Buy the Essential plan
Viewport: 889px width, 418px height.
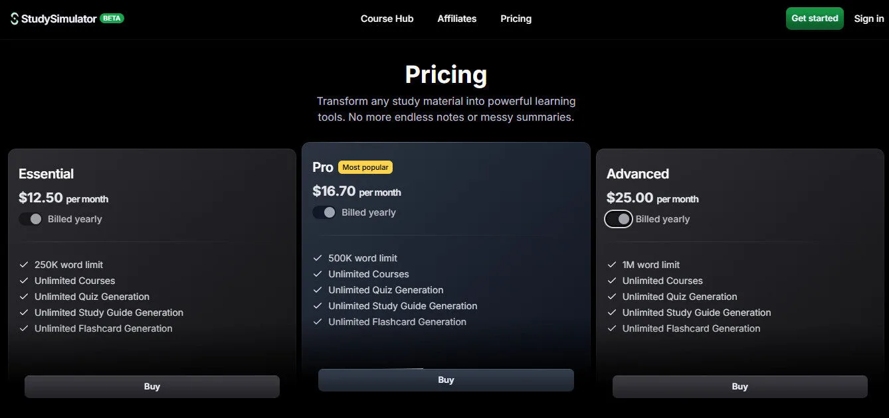151,386
